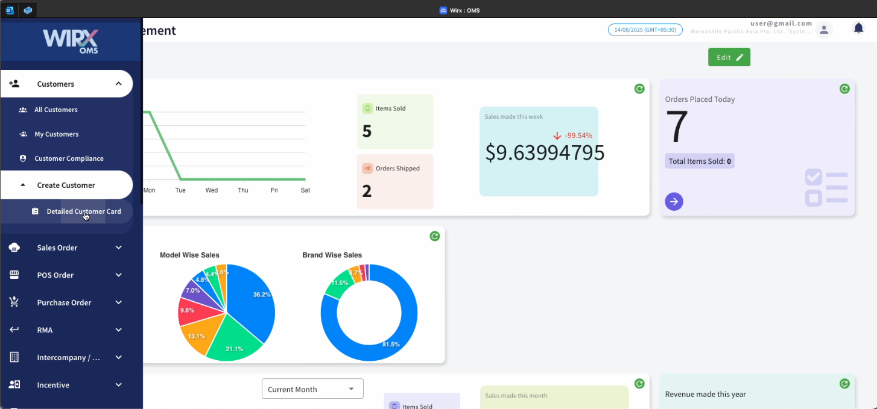Viewport: 877px width, 409px height.
Task: Refresh the Orders Placed Today card
Action: coord(844,89)
